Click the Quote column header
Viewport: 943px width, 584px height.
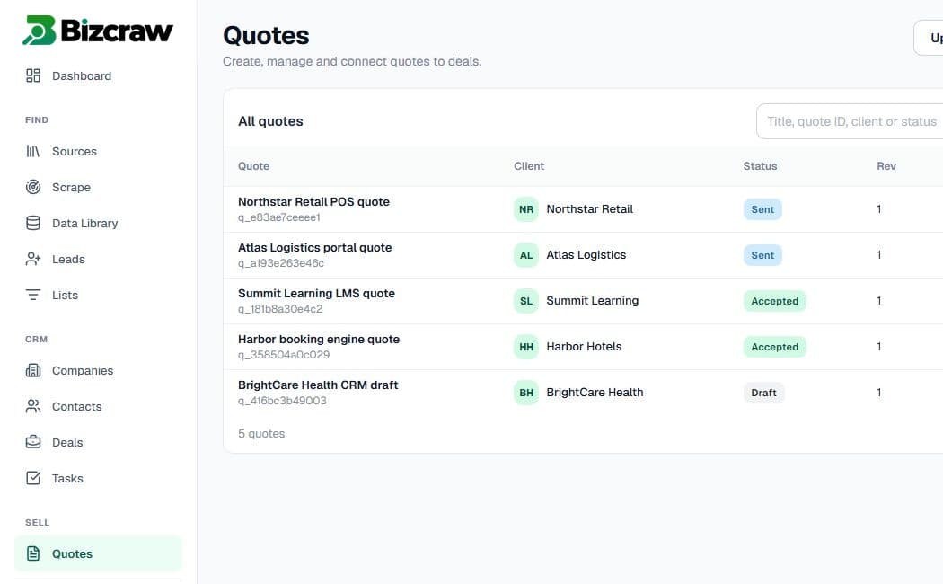tap(253, 166)
